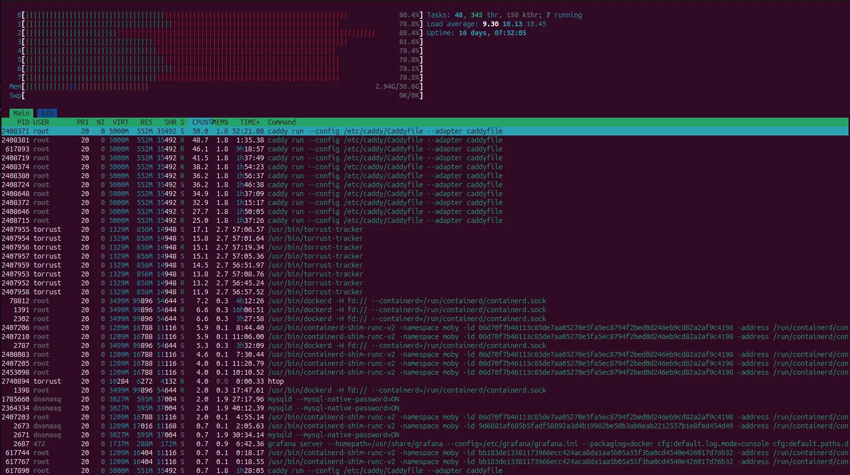The width and height of the screenshot is (850, 475).
Task: Select torrust-tracker row PID 2407955
Action: [425, 229]
